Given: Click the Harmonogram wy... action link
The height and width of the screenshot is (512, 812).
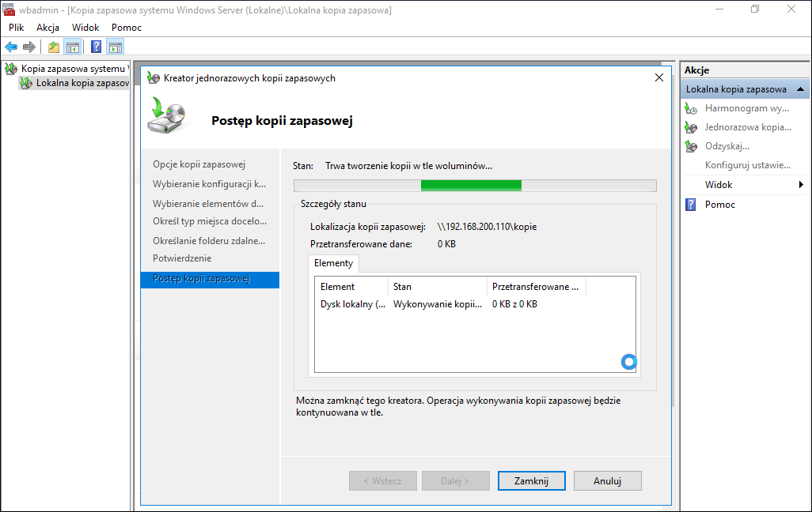Looking at the screenshot, I should click(747, 108).
